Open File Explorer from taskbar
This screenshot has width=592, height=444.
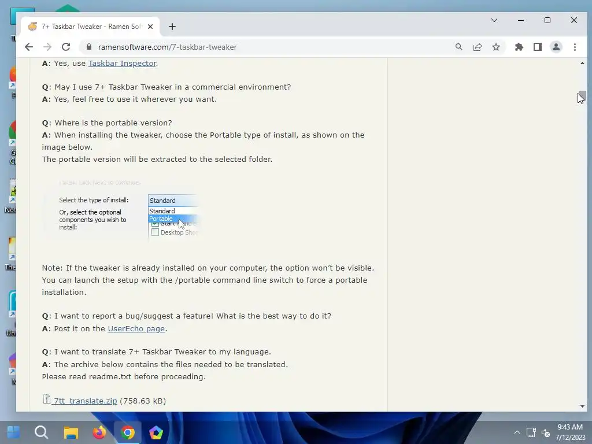[x=71, y=432]
